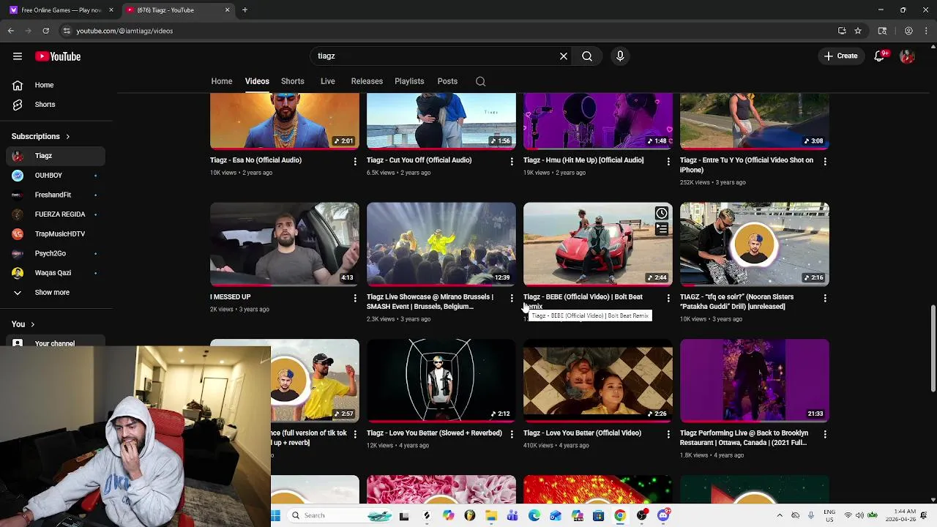This screenshot has height=527, width=937.
Task: Open options for BEBE Bolt Beat Remix
Action: coord(668,298)
